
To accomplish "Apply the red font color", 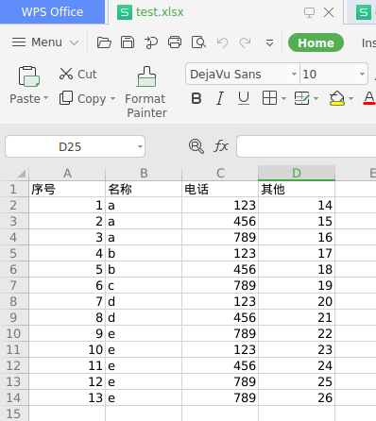I will click(x=369, y=98).
